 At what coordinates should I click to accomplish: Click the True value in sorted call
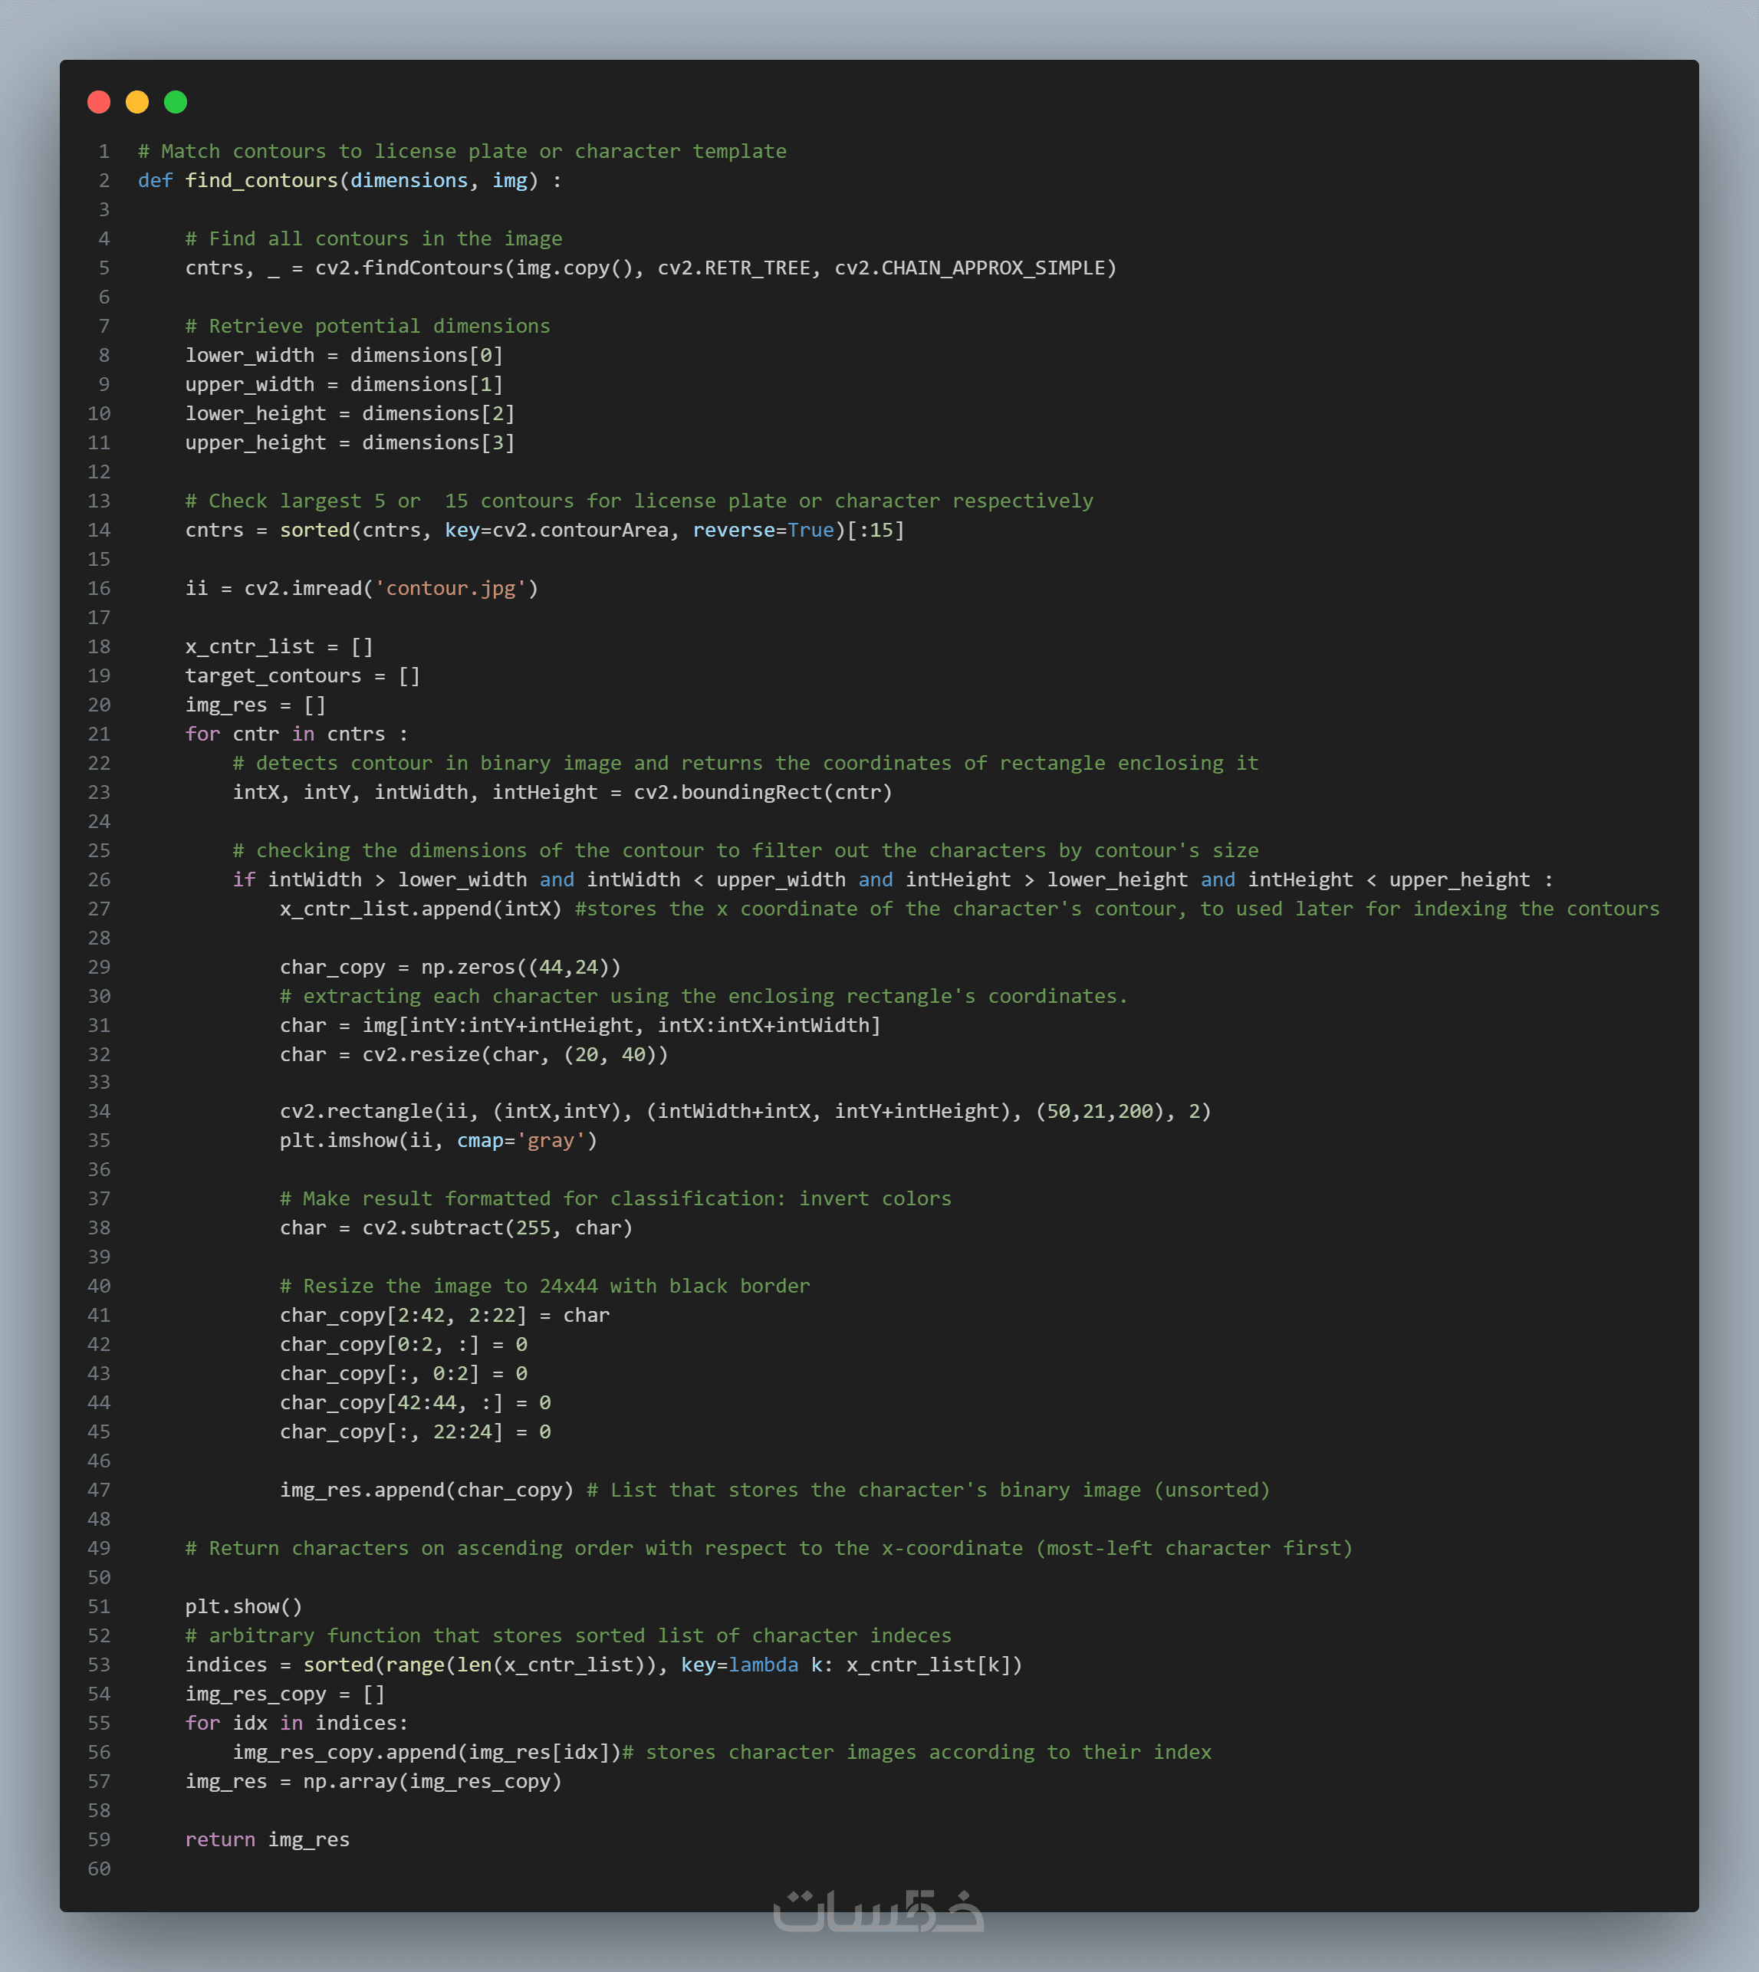[x=810, y=531]
